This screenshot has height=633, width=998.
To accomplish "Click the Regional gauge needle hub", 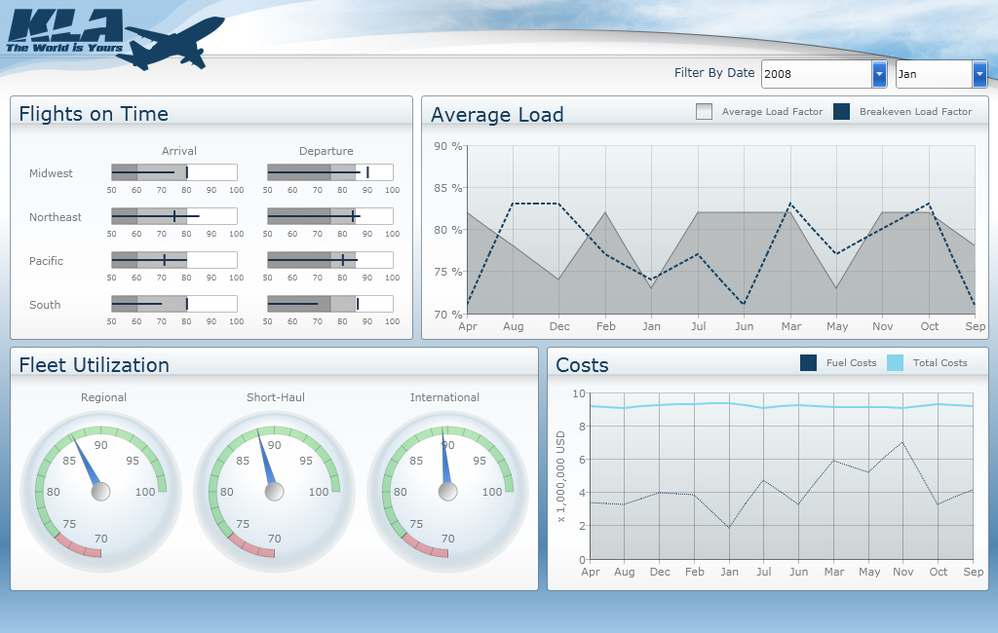I will click(101, 492).
